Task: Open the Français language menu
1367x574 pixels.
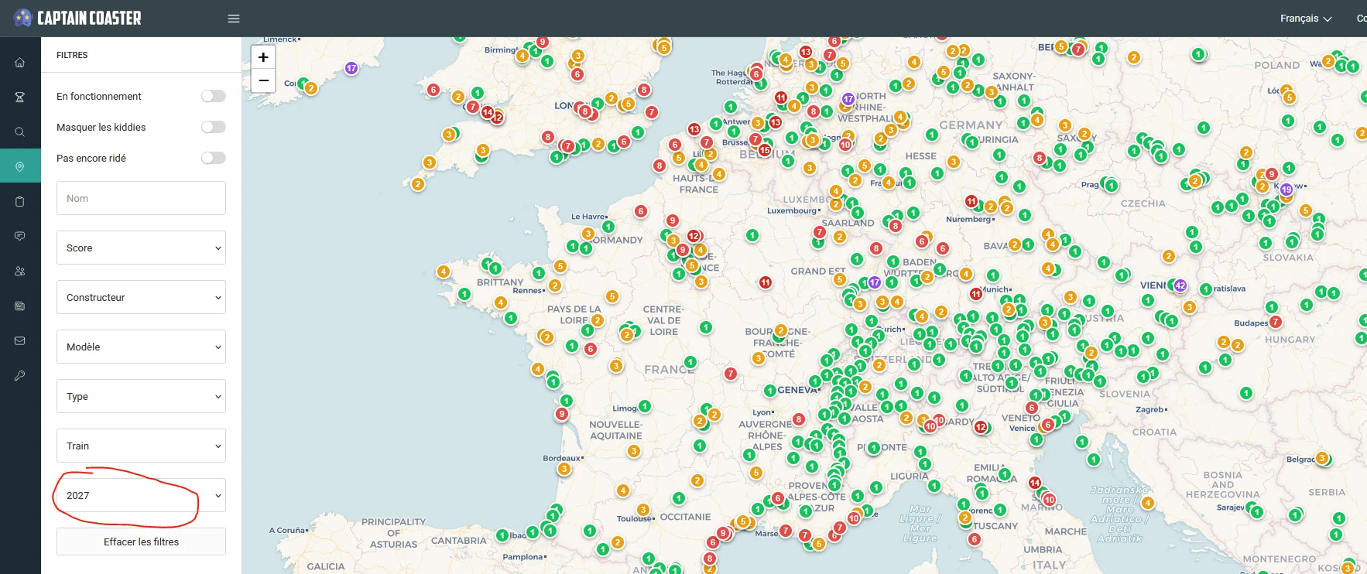Action: [x=1305, y=19]
